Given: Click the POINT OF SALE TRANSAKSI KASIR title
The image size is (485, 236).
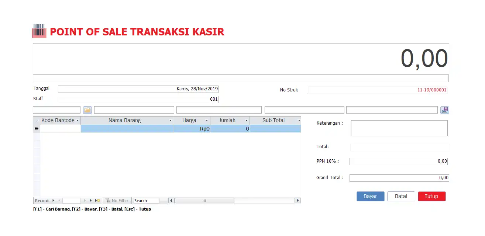Looking at the screenshot, I should click(x=137, y=32).
